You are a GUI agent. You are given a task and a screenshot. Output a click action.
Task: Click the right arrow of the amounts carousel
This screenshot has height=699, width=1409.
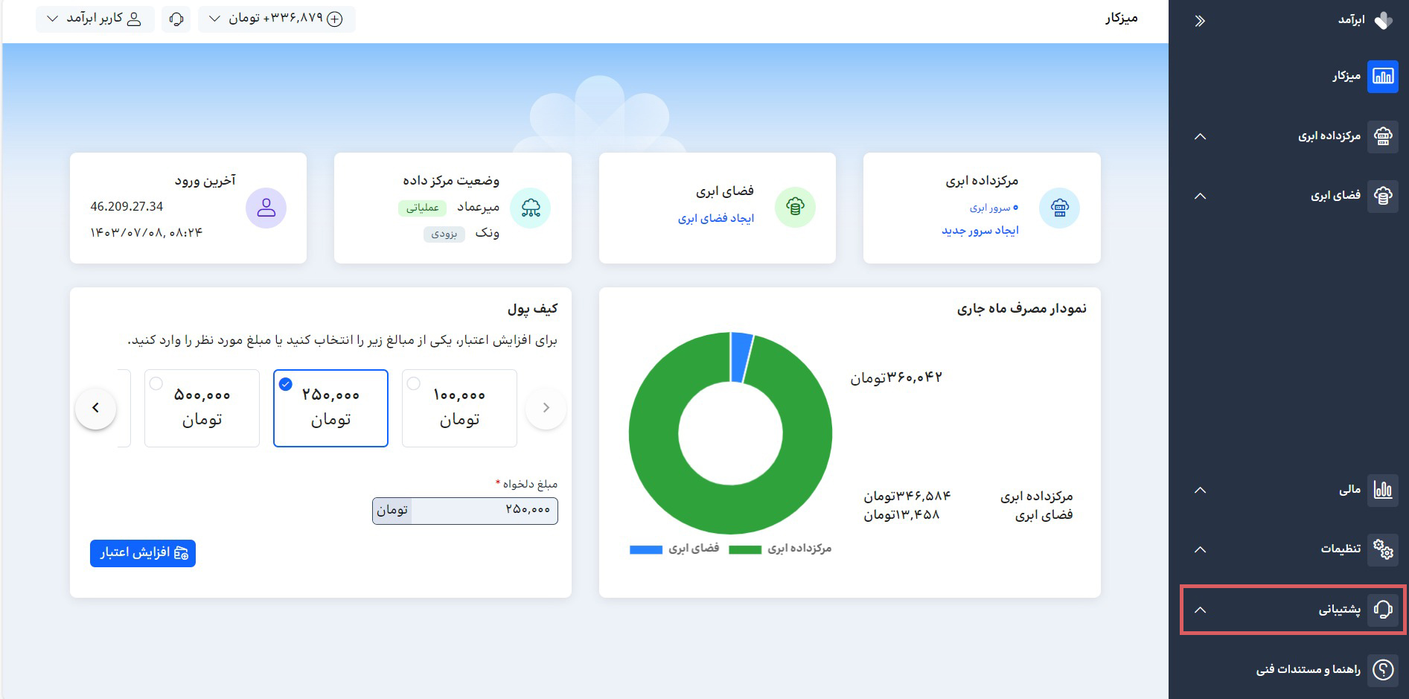pos(546,408)
